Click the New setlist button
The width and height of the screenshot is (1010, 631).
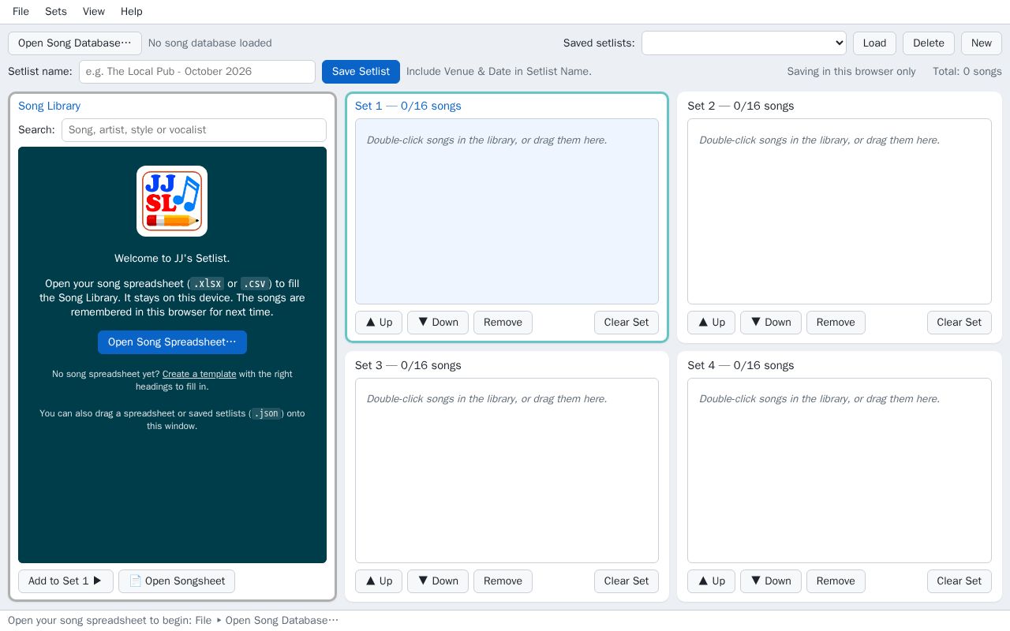pos(982,43)
